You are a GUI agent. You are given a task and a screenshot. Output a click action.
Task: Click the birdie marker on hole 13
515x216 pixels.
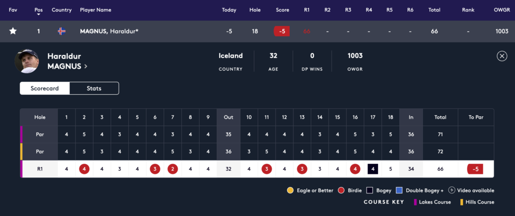[x=302, y=169]
